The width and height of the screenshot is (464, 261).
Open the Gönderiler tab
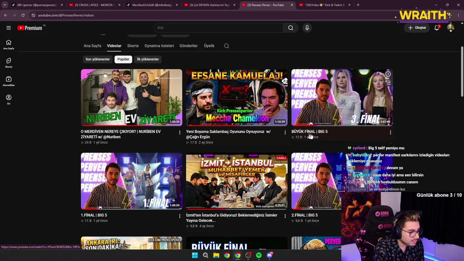188,46
